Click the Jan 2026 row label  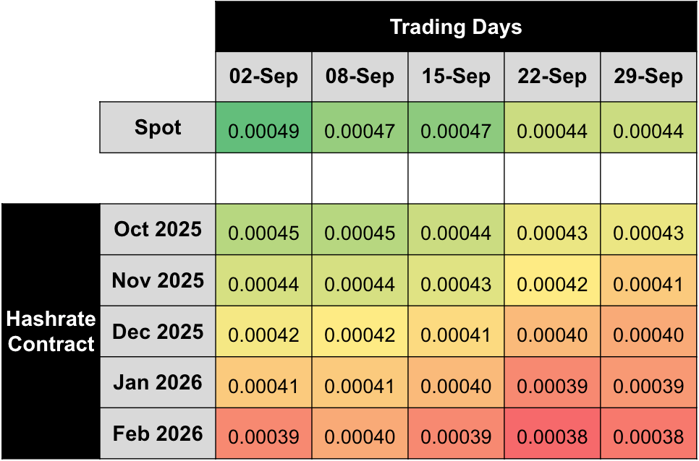(158, 382)
